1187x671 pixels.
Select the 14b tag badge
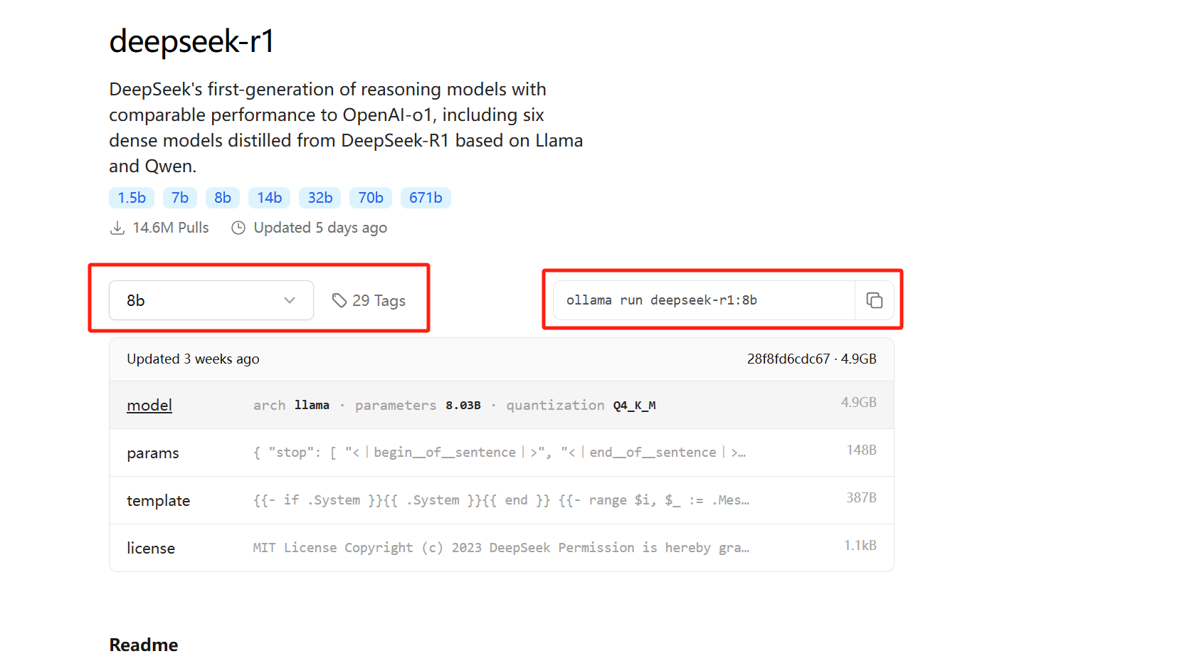pos(270,198)
